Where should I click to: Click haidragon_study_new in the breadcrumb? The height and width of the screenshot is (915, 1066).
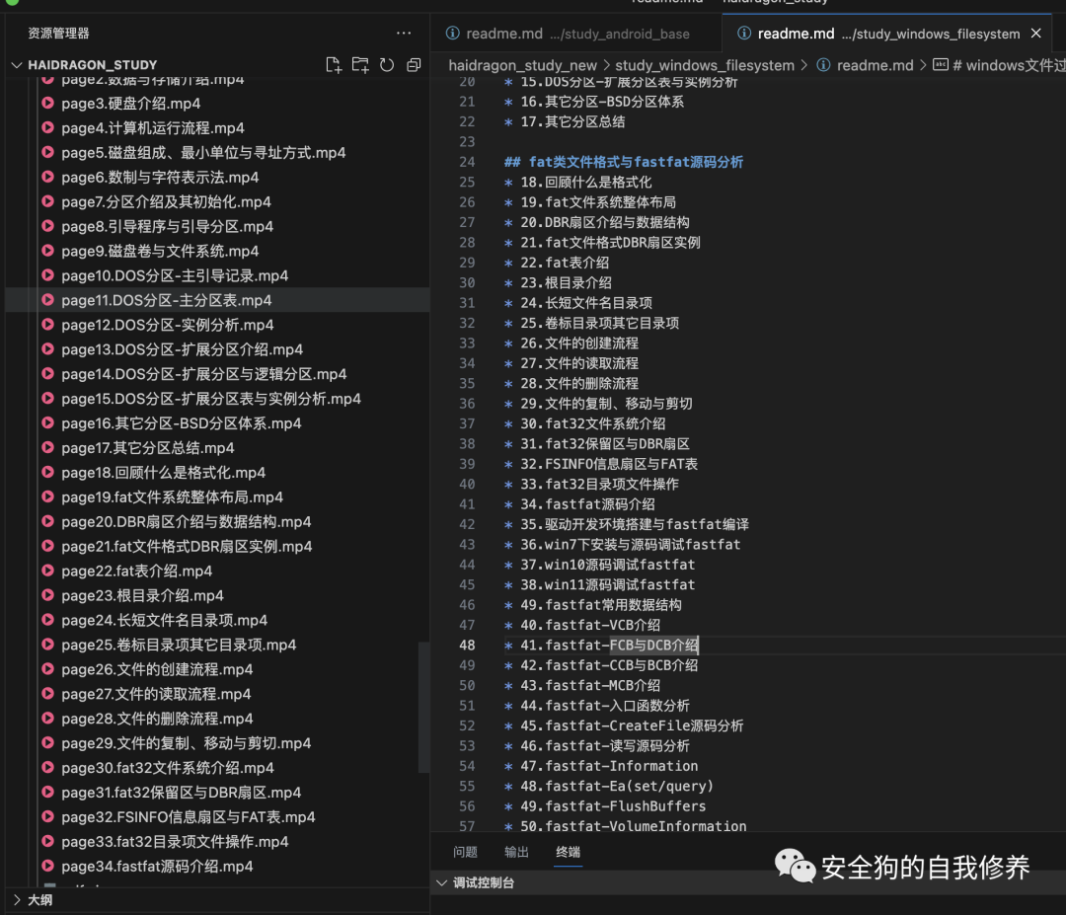pos(522,65)
